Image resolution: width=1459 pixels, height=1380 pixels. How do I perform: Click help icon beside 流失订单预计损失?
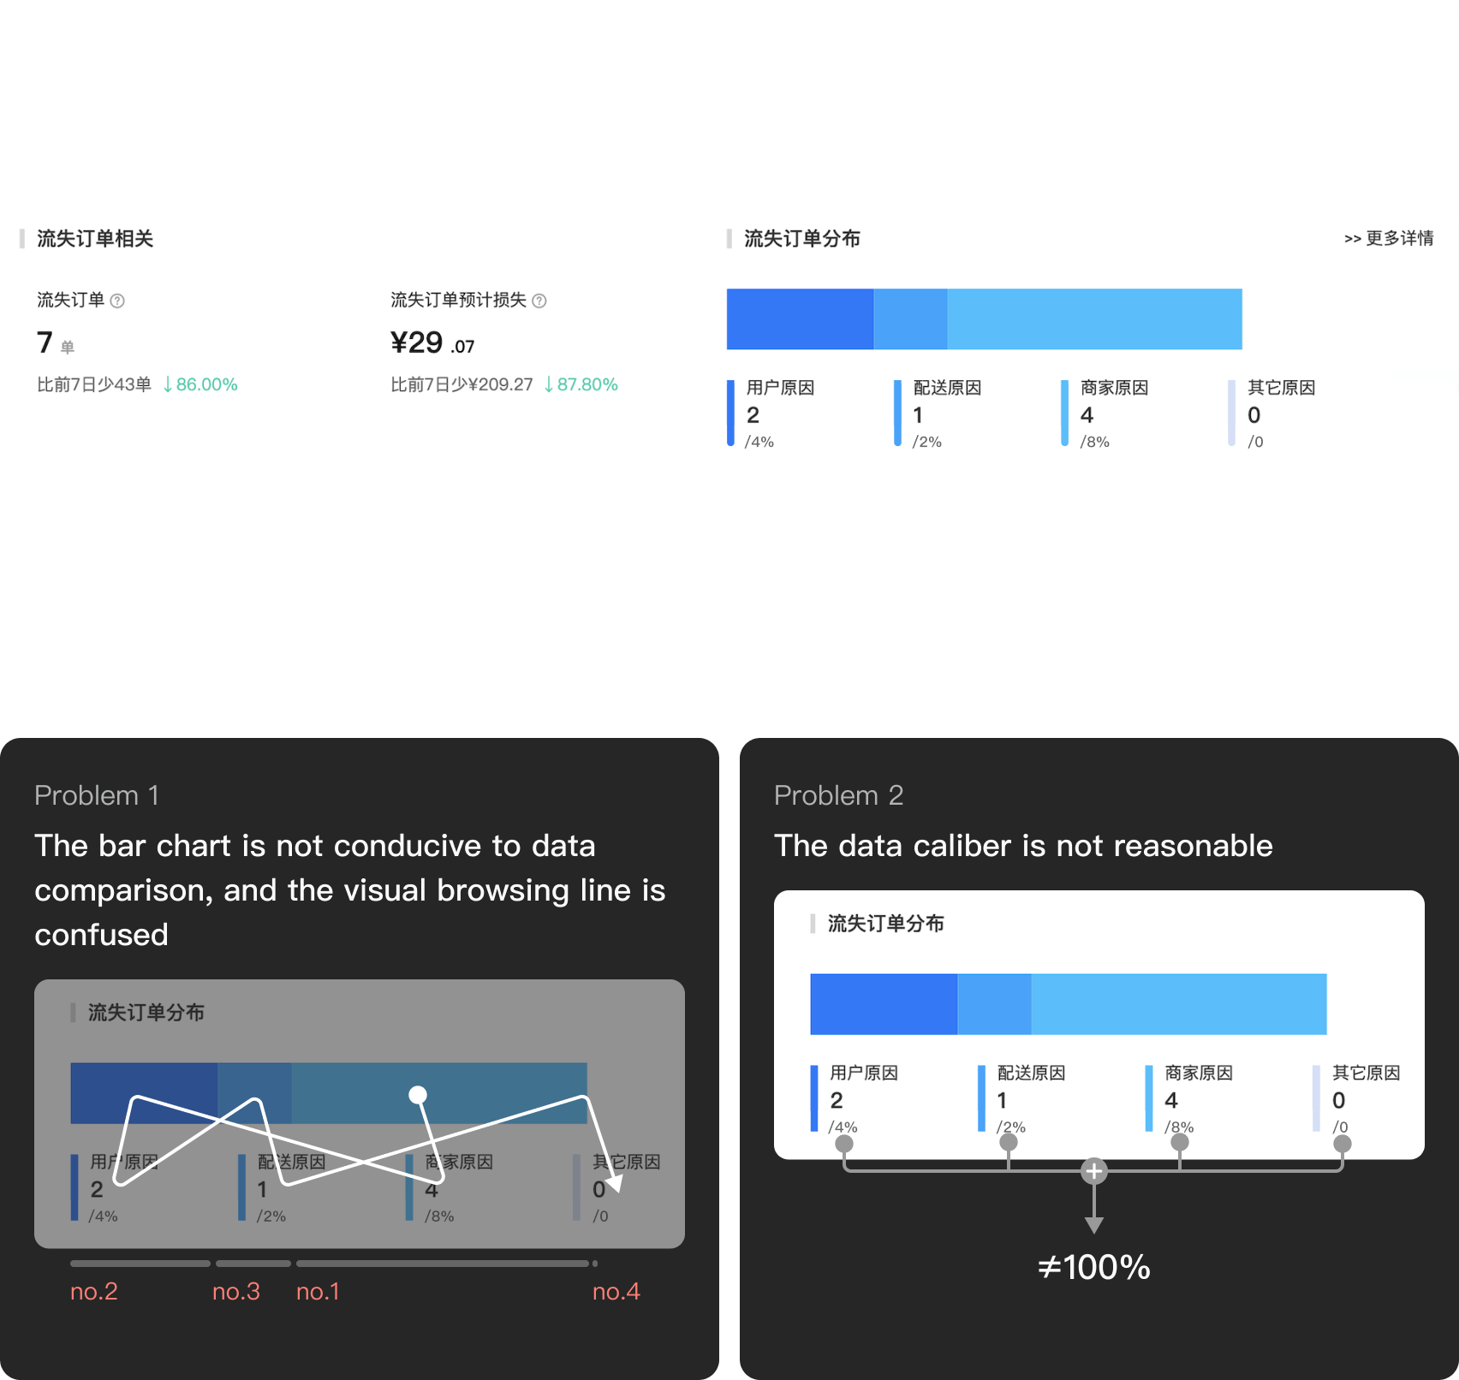[539, 300]
